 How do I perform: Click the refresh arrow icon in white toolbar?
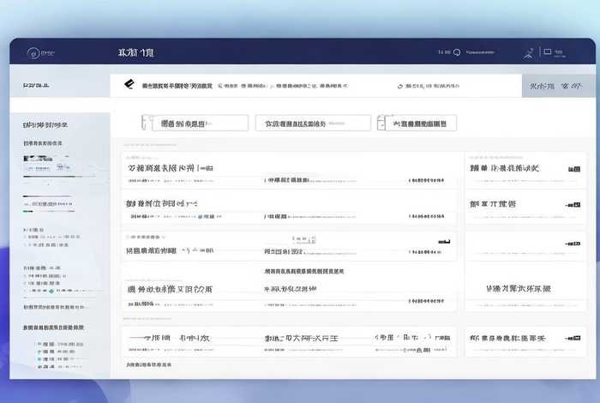point(400,87)
